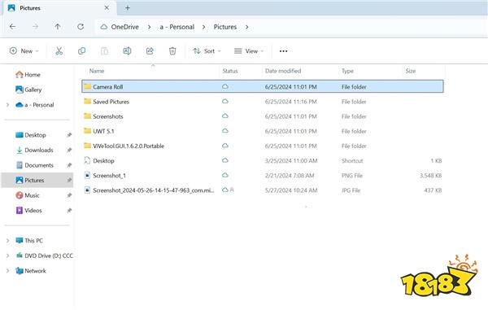The height and width of the screenshot is (310, 488).
Task: Select the Camera Roll folder
Action: click(x=263, y=86)
